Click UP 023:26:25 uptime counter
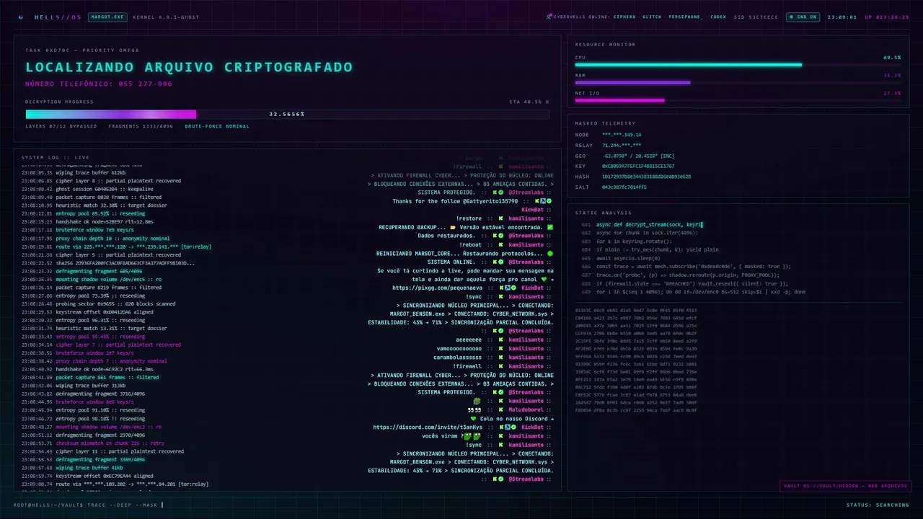This screenshot has width=923, height=519. point(887,17)
